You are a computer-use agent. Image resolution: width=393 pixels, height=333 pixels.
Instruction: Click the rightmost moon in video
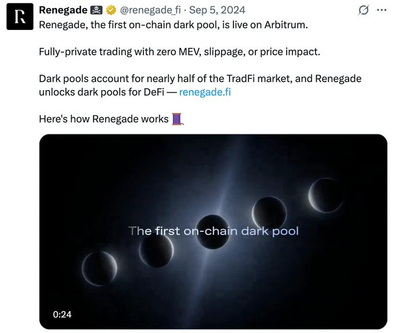point(325,194)
